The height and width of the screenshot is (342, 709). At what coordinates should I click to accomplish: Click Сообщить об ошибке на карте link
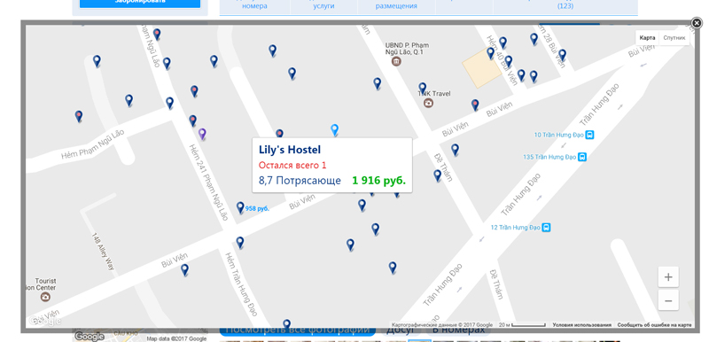[654, 325]
